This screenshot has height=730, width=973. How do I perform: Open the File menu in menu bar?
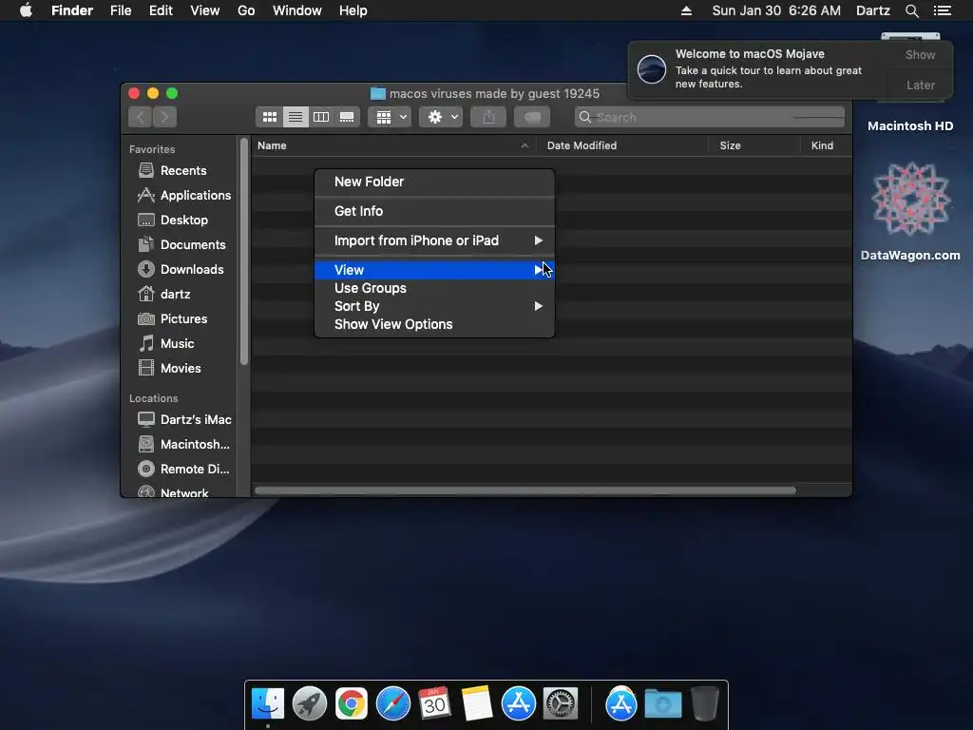121,10
